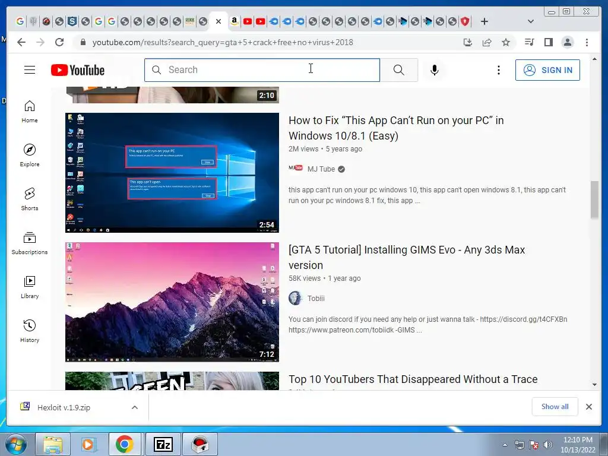The width and height of the screenshot is (608, 456).
Task: Open 7-Zip from the taskbar
Action: click(163, 444)
